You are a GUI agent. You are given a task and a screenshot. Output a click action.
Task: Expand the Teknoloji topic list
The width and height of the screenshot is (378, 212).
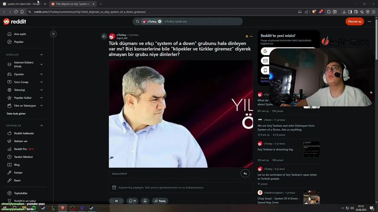(x=42, y=90)
